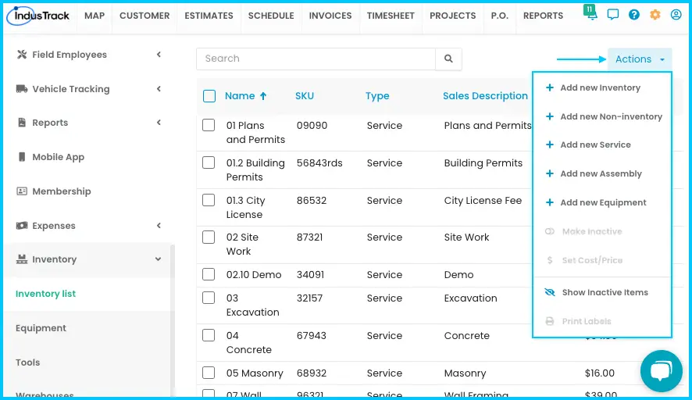Image resolution: width=692 pixels, height=400 pixels.
Task: Open the P.O. top navigation tab
Action: (500, 16)
